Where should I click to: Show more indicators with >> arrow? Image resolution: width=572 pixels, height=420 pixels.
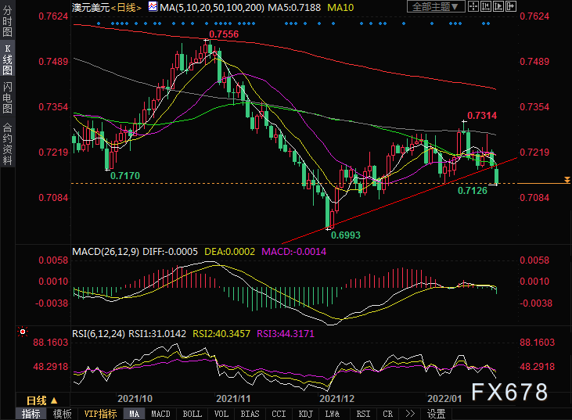pyautogui.click(x=410, y=414)
